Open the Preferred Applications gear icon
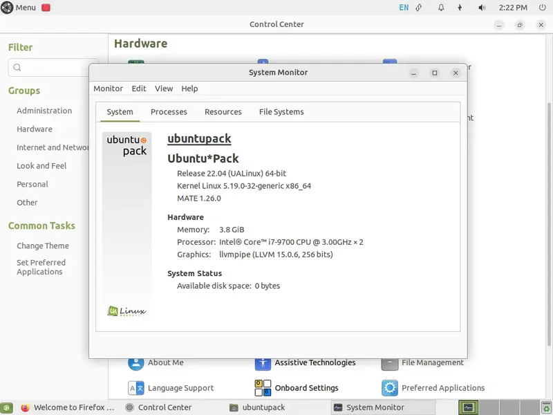Screen dimensions: 553x415 [390, 388]
